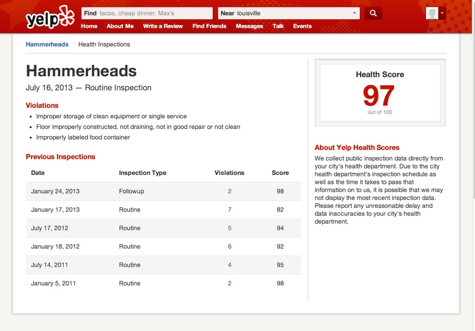Open Messages in navigation
475x331 pixels.
click(249, 26)
